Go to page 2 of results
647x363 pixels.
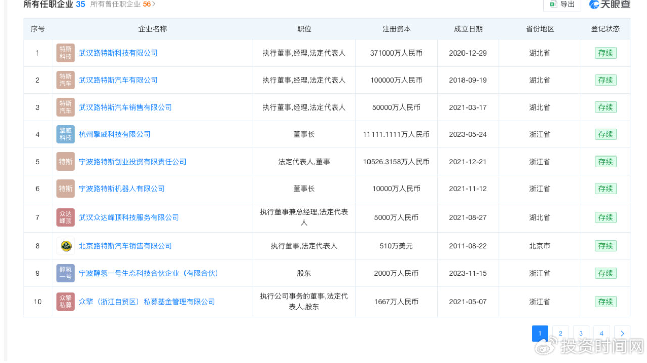pos(561,333)
